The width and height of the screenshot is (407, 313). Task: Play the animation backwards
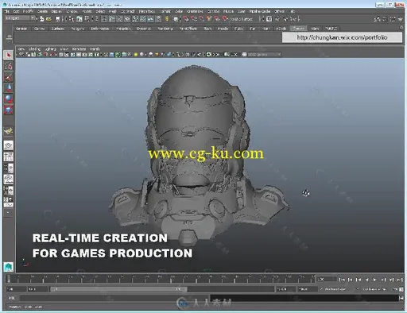(367, 280)
